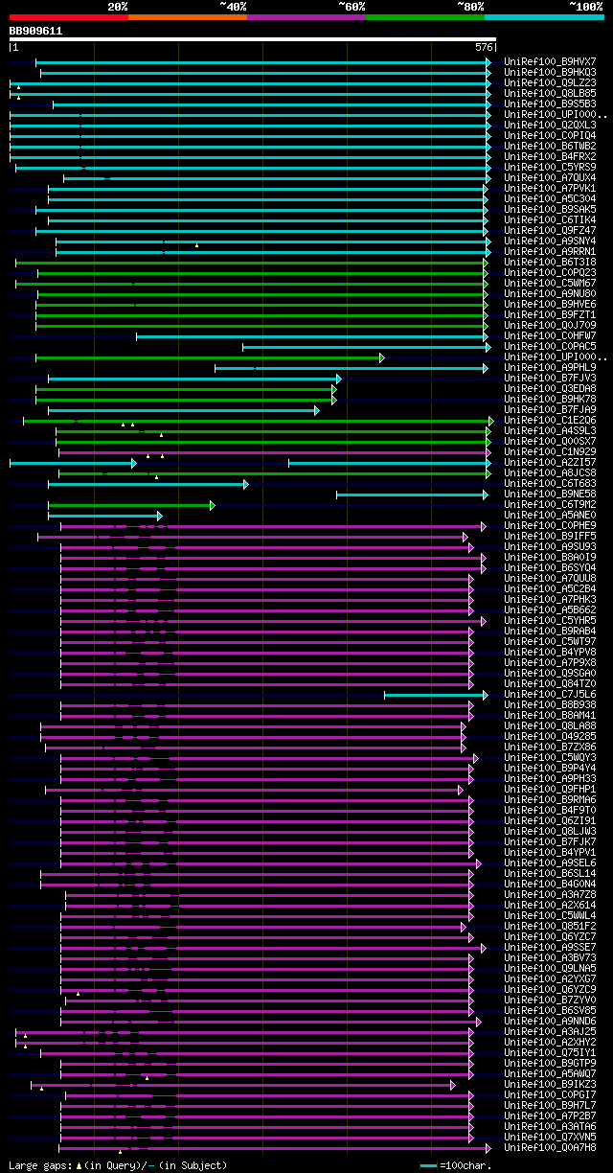Screen dimensions: 613x1173
Task: Click the red 20% legend segment
Action: [68, 17]
